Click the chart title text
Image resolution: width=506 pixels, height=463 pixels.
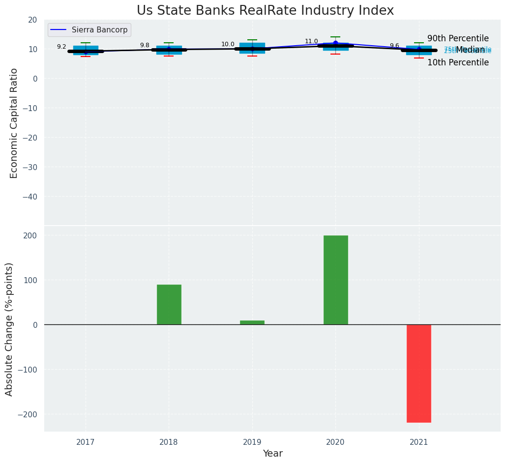tap(265, 10)
